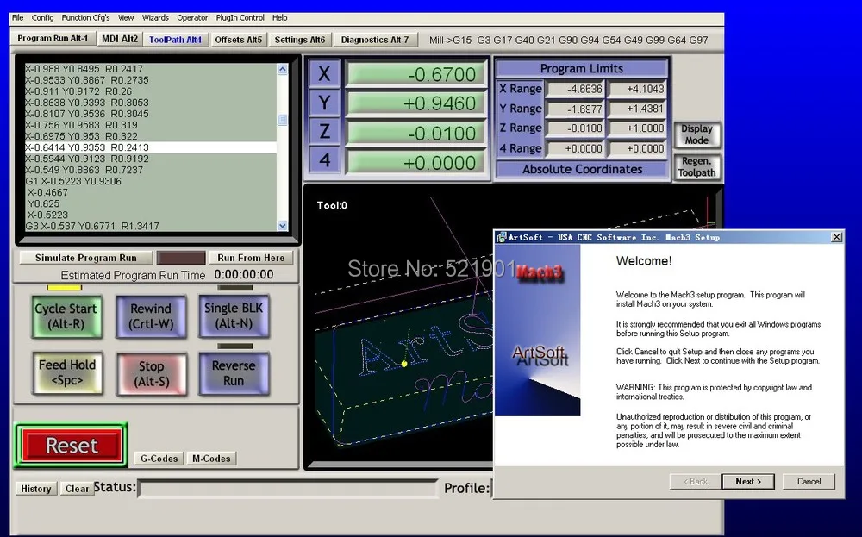Toggle the Reverse Run button
The width and height of the screenshot is (862, 537).
click(234, 373)
